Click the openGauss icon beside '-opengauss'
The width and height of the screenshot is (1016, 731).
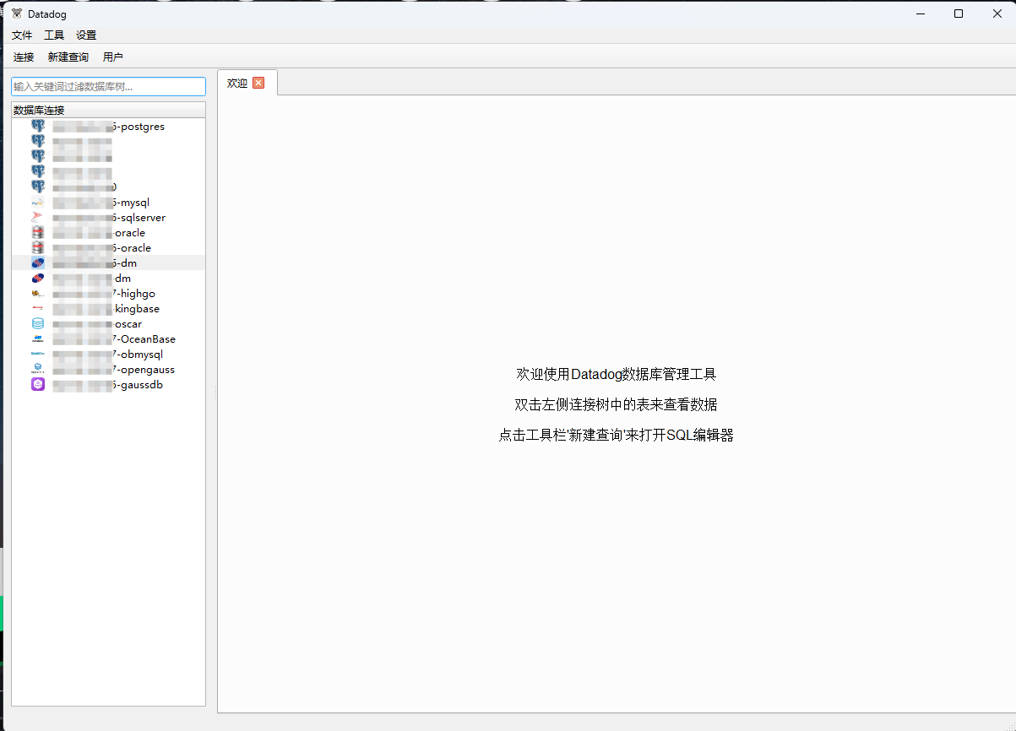pyautogui.click(x=38, y=369)
